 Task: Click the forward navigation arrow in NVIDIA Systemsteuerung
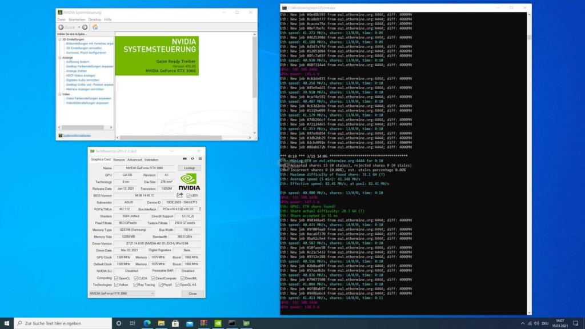coord(85,27)
